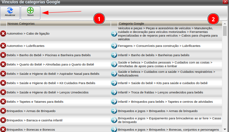Select Infantil > Troca de fraldas cell
This screenshot has height=132, width=229.
170,92
